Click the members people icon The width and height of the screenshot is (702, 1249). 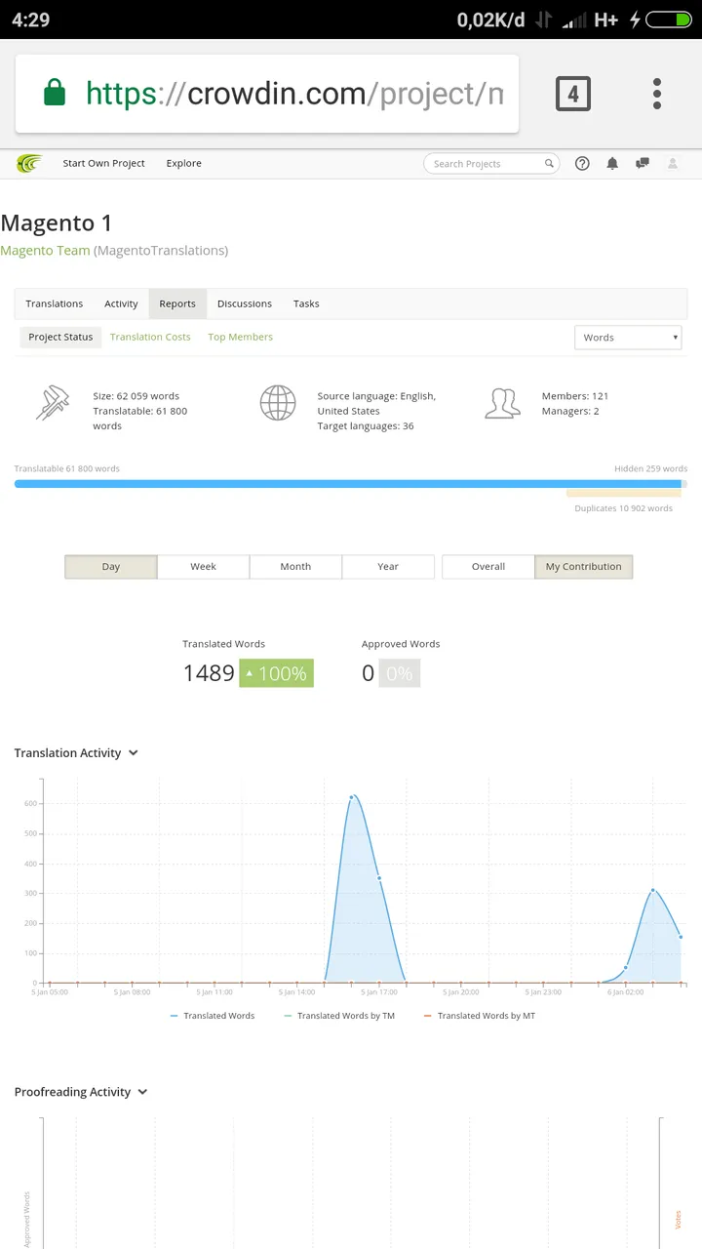click(502, 403)
